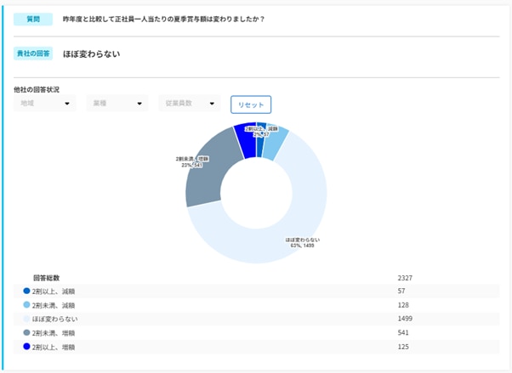This screenshot has height=373, width=512.
Task: Click the legend dot for ほぼ変わらない
Action: tap(26, 319)
